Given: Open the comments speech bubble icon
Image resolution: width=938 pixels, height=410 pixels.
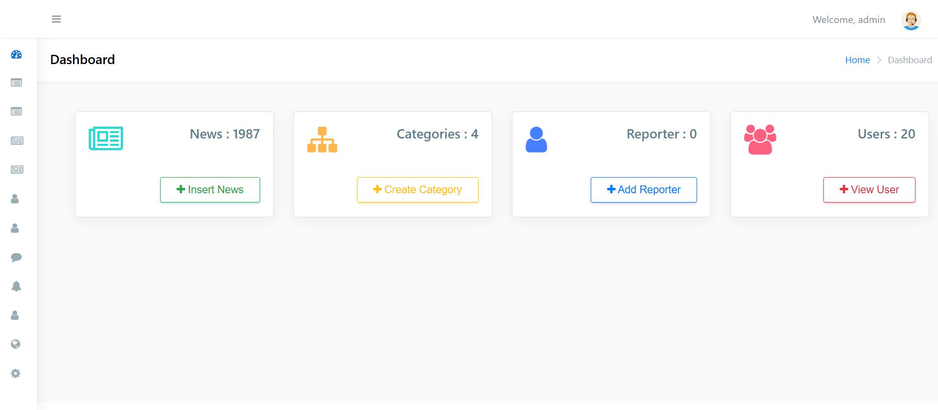Looking at the screenshot, I should (16, 257).
